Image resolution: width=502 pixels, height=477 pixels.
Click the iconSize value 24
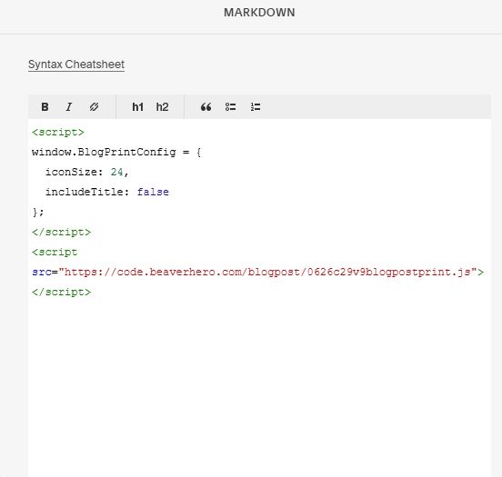116,172
